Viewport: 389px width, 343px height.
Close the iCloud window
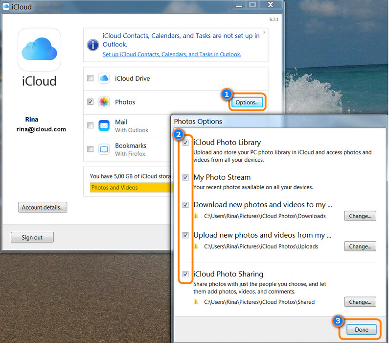(271, 5)
